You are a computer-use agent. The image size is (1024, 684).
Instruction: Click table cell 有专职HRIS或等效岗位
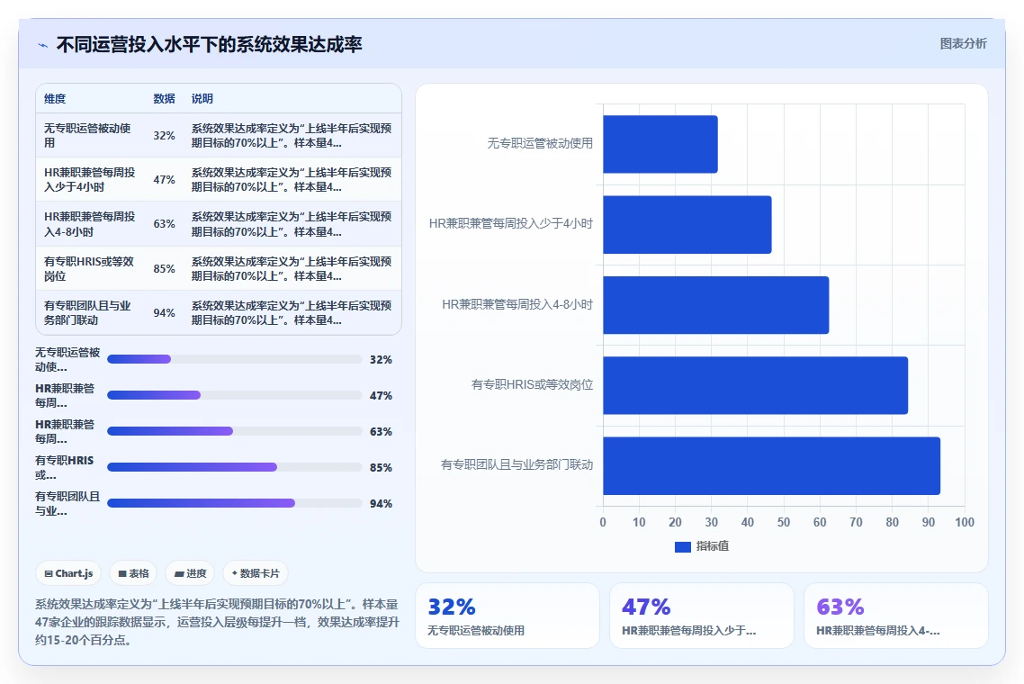(x=90, y=268)
